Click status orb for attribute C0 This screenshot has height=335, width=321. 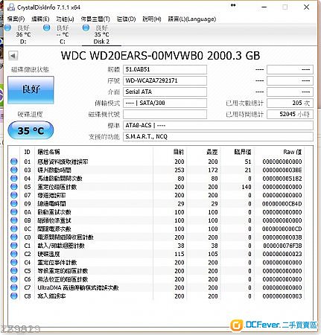tap(14, 237)
